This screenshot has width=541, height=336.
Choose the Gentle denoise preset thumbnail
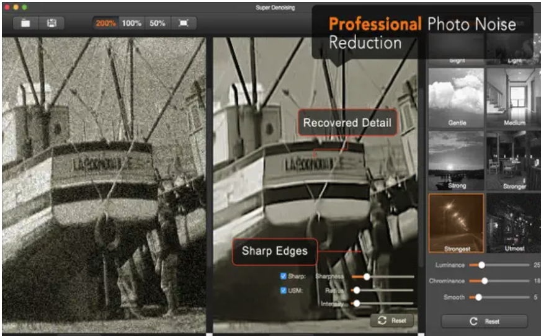click(456, 97)
